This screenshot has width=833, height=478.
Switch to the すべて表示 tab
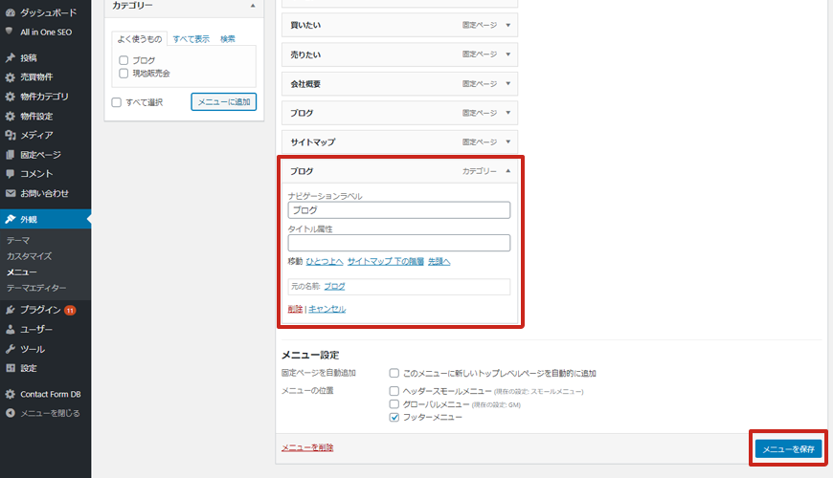(x=191, y=39)
